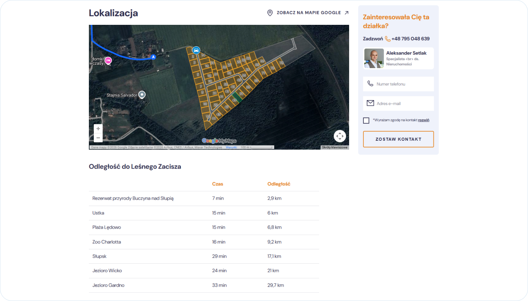Viewport: 528px width, 301px height.
Task: Click the orange phone icon beside Zadzwoń
Action: (x=388, y=39)
